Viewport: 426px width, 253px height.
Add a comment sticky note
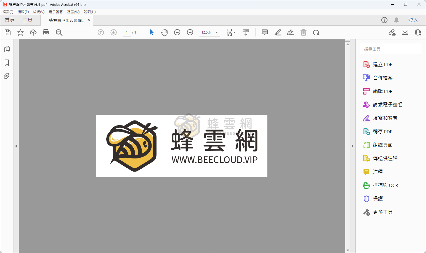coord(265,32)
